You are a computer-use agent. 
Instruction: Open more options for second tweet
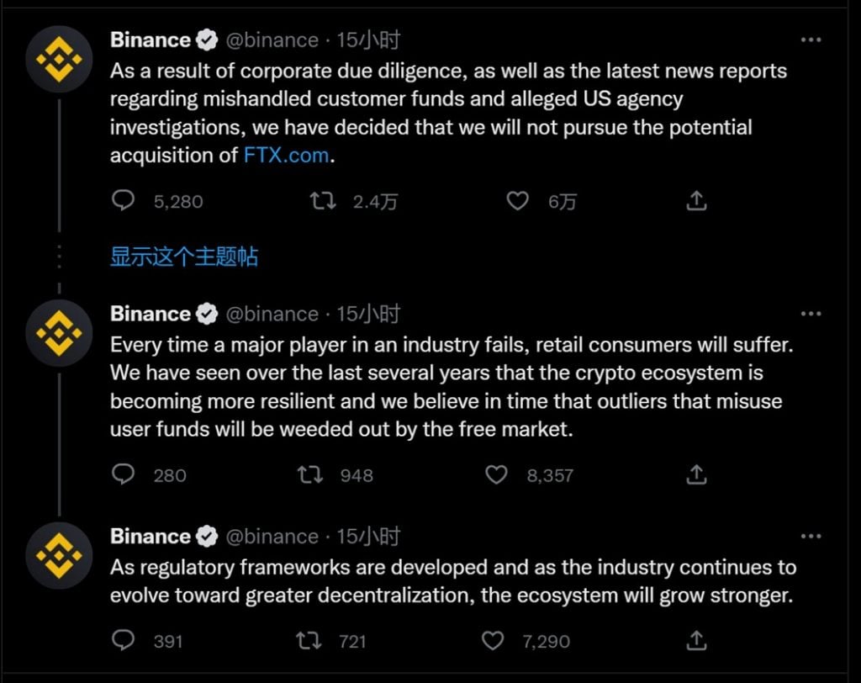tap(811, 314)
